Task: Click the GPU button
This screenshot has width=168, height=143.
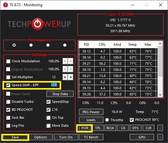Action: 142,137
